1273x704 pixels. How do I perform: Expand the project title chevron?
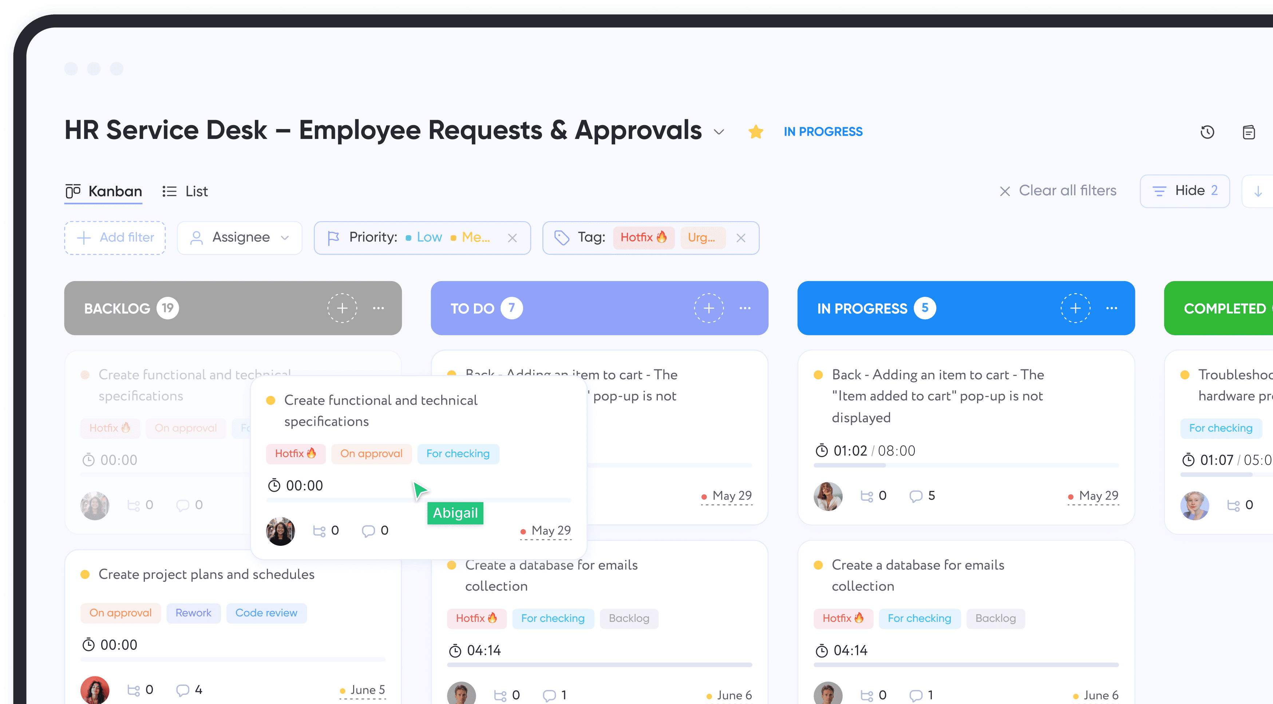click(x=719, y=132)
